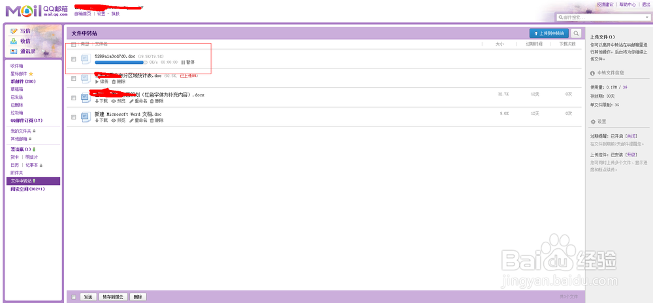Image resolution: width=653 pixels, height=303 pixels.
Task: Expand the account dropdown arrow near the username
Action: click(x=142, y=7)
